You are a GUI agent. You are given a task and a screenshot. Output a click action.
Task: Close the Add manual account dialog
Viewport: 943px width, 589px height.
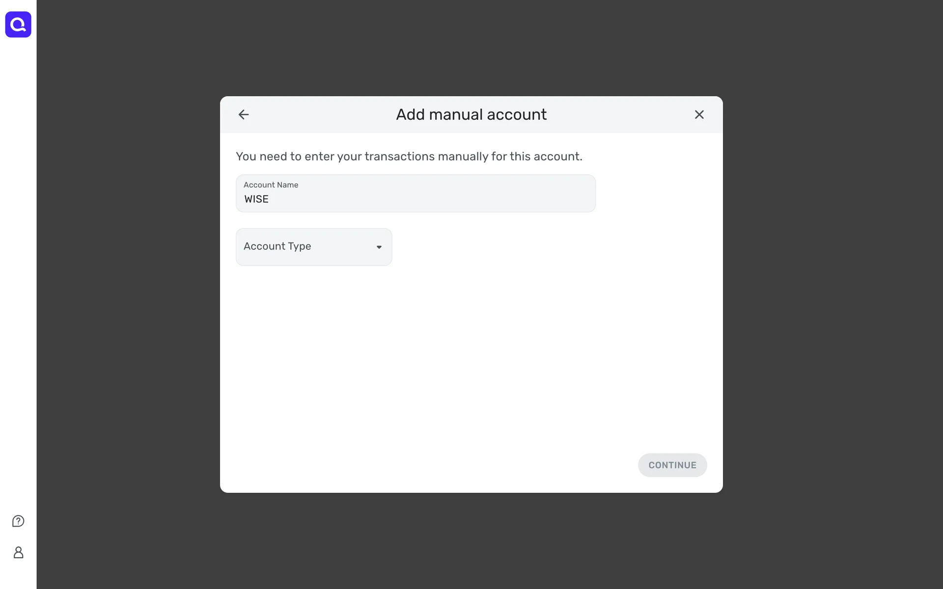pos(699,114)
